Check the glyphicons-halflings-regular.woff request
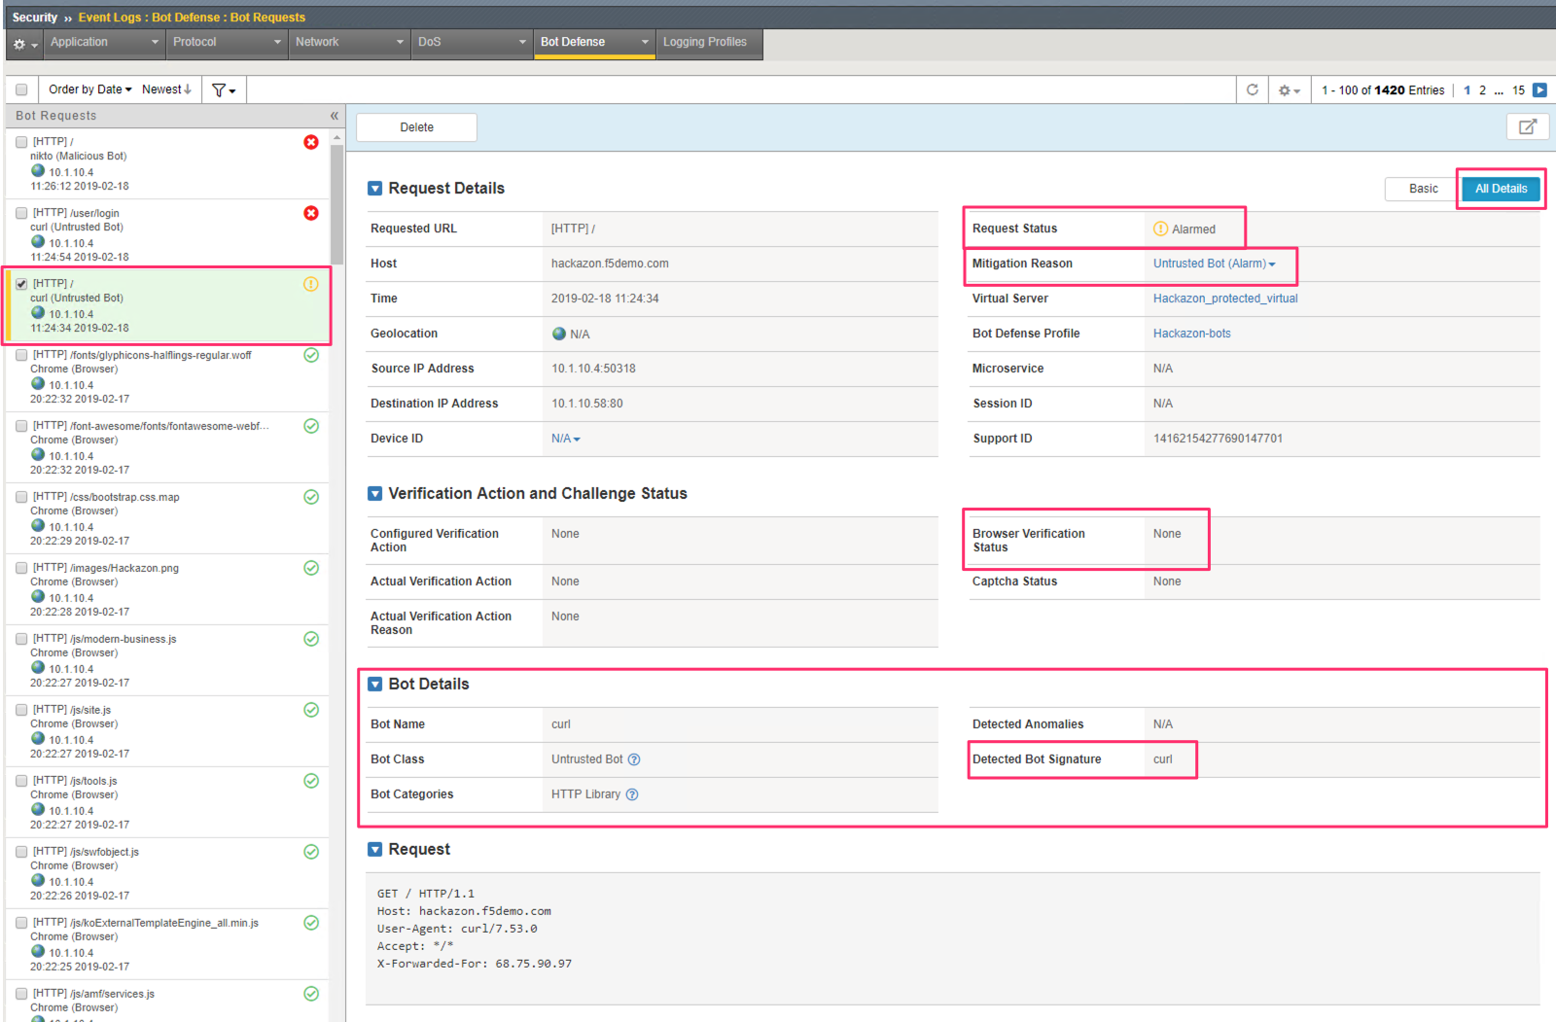The width and height of the screenshot is (1556, 1022). (21, 355)
